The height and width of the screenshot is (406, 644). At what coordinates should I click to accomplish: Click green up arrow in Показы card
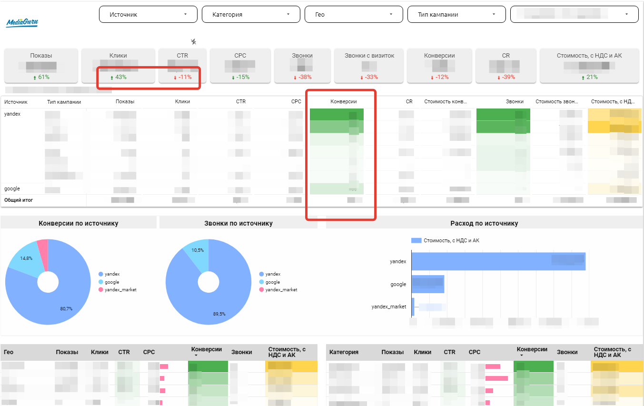point(34,77)
